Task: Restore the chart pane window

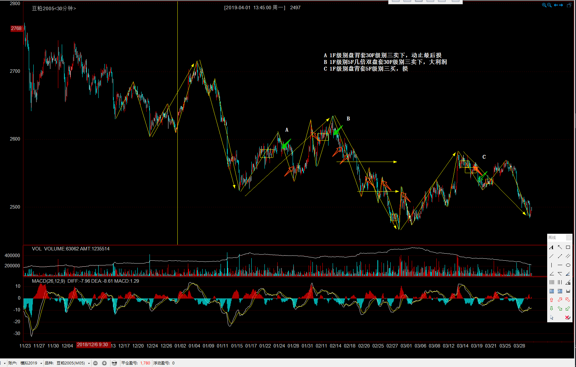Action: [569, 5]
